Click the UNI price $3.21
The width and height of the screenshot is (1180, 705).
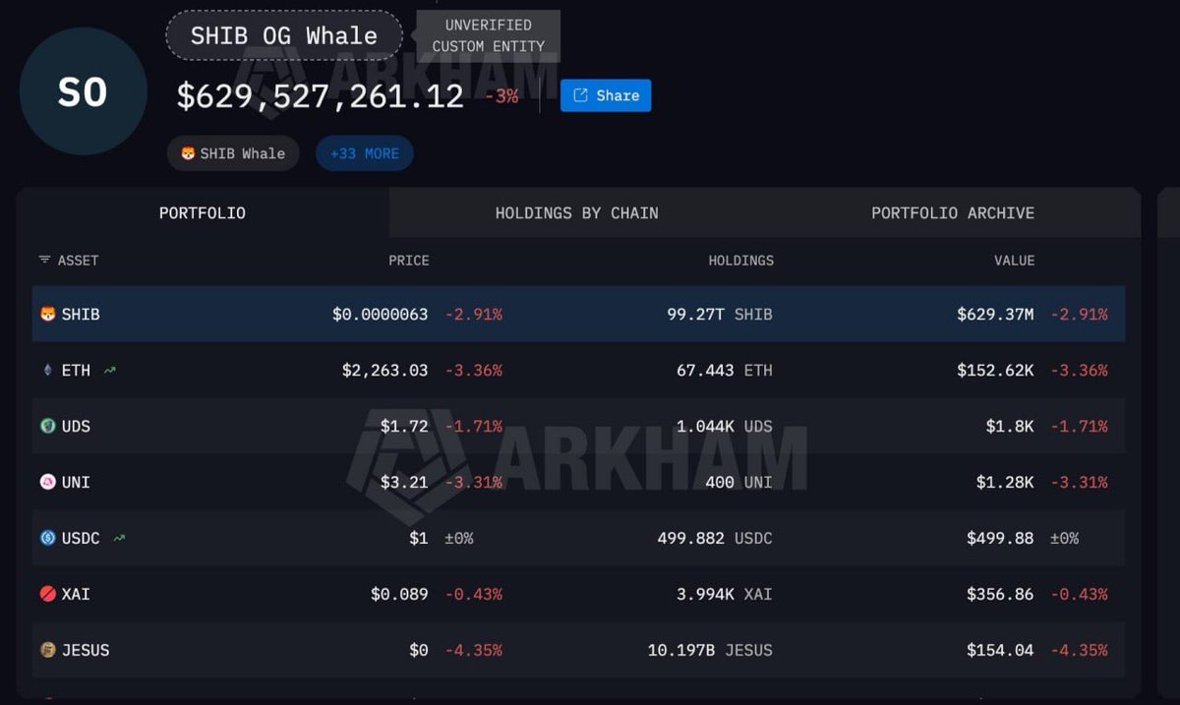(x=404, y=482)
